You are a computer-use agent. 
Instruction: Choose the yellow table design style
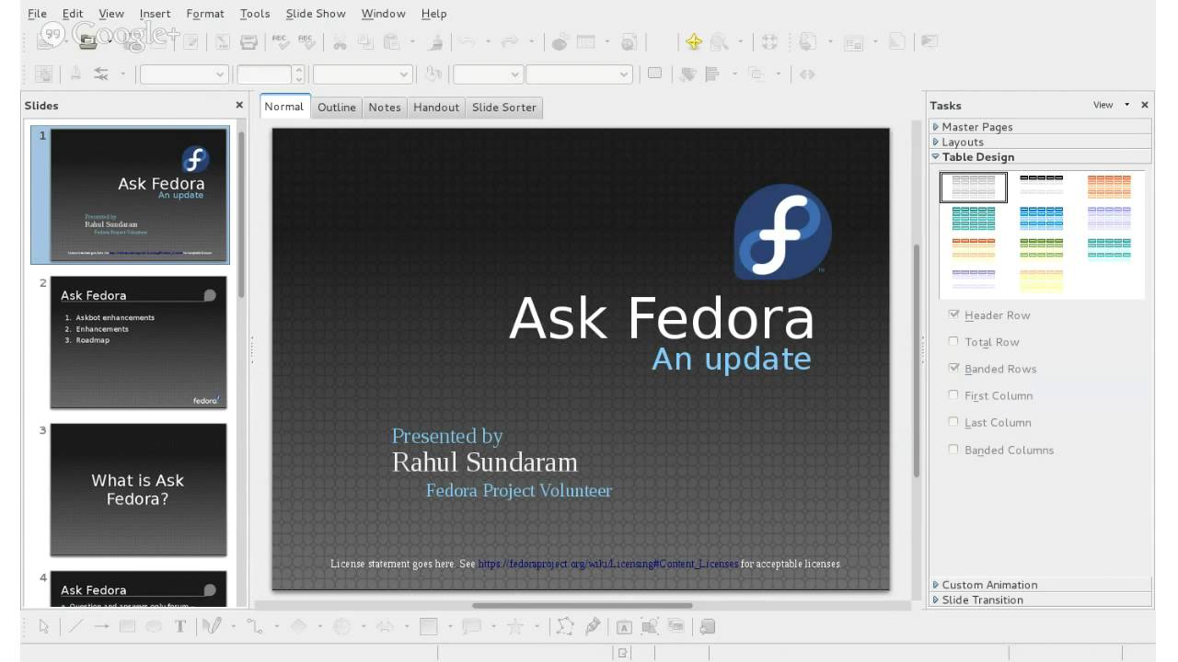coord(1042,280)
